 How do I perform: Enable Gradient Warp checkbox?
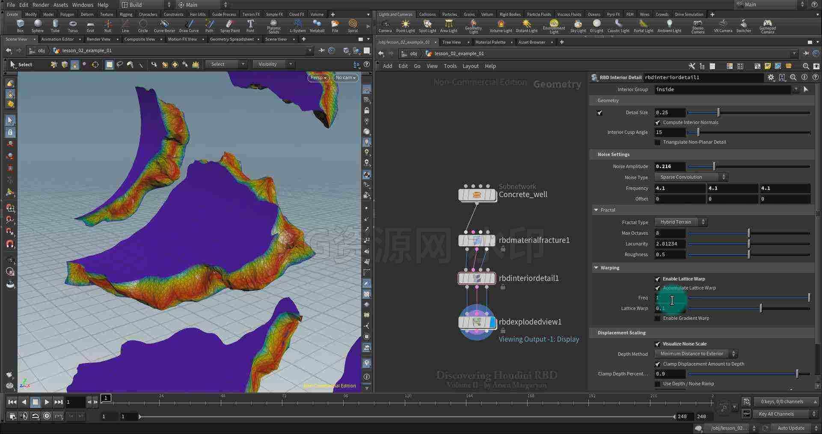pos(658,319)
